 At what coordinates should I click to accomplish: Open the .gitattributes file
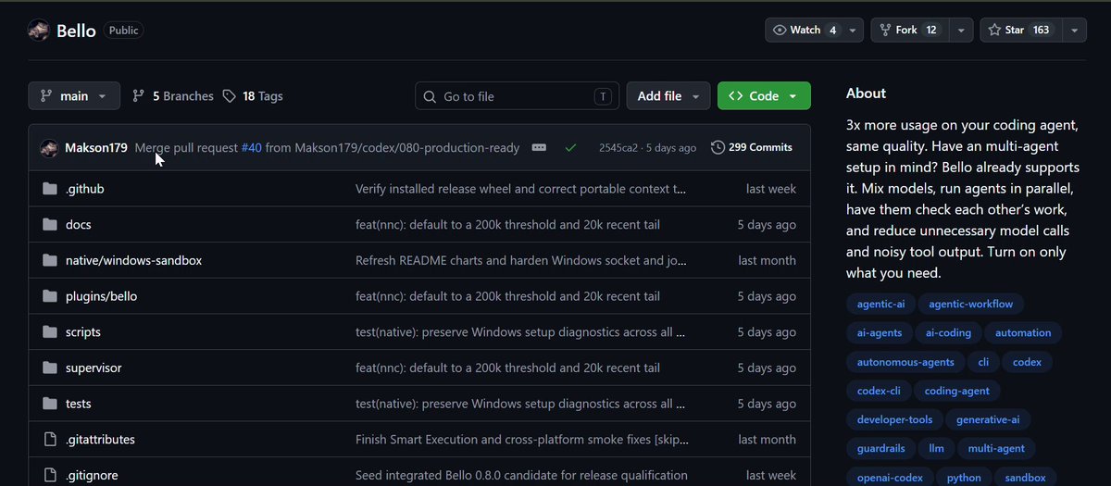click(x=100, y=440)
